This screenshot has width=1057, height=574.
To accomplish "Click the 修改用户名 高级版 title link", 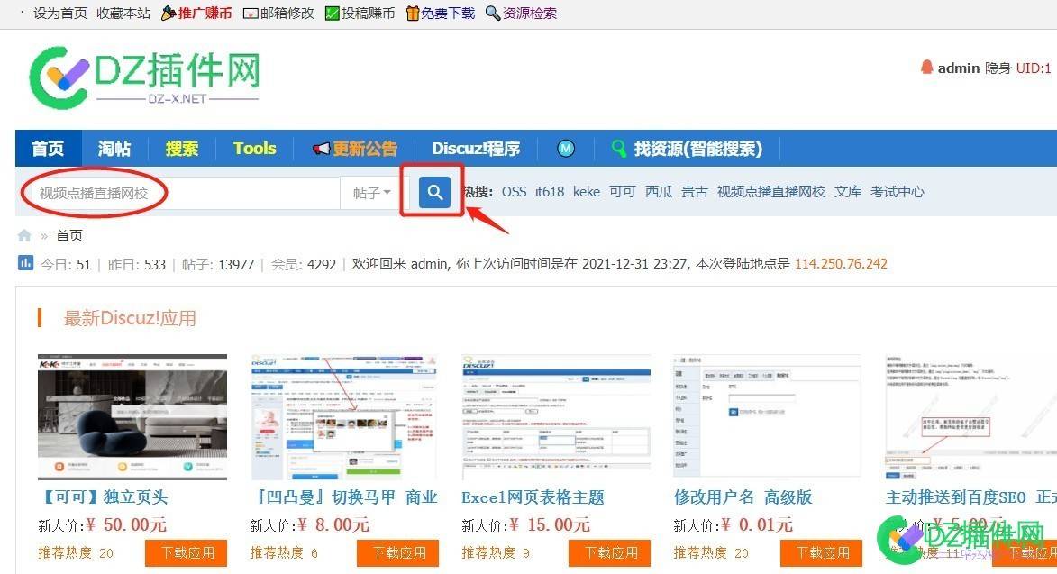I will click(743, 497).
